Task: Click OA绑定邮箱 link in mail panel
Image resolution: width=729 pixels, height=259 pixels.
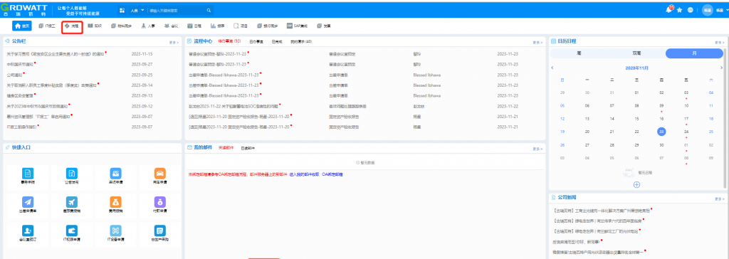Action: 332,174
